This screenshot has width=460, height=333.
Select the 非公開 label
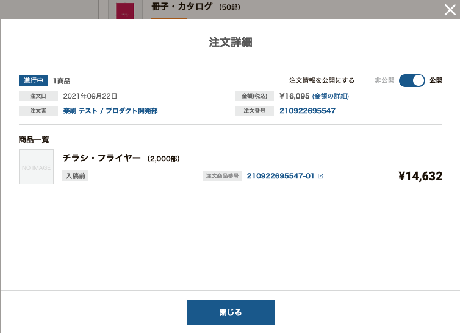pyautogui.click(x=384, y=80)
